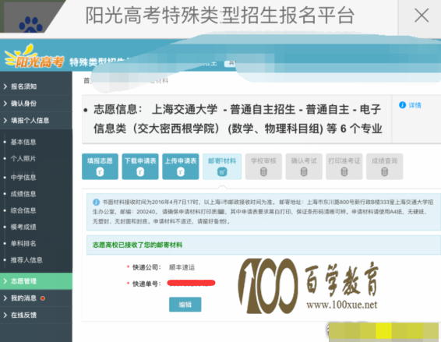Open 中学信息 in the sidebar

click(x=23, y=178)
